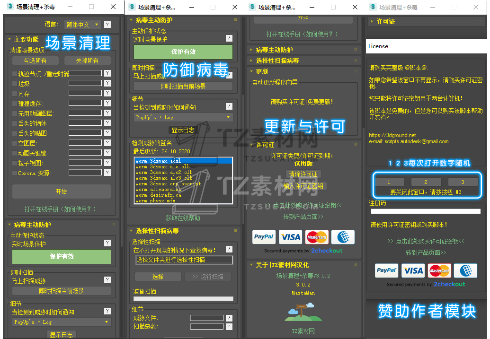
Task: Click the 注册码 input field
Action: 426,211
